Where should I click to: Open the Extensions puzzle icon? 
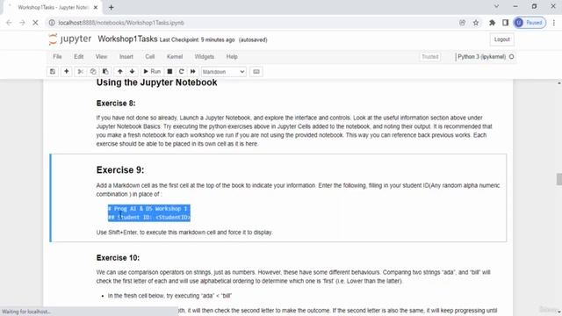[492, 23]
